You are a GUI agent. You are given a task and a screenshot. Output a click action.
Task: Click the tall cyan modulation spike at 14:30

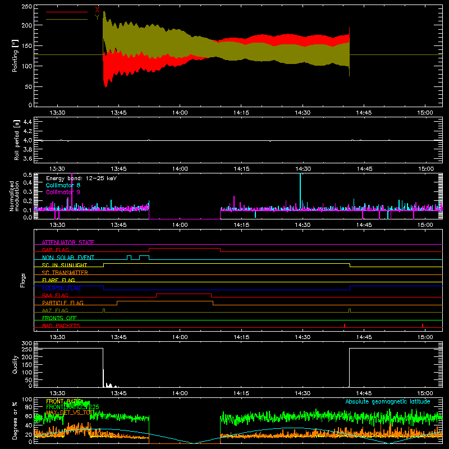click(300, 191)
